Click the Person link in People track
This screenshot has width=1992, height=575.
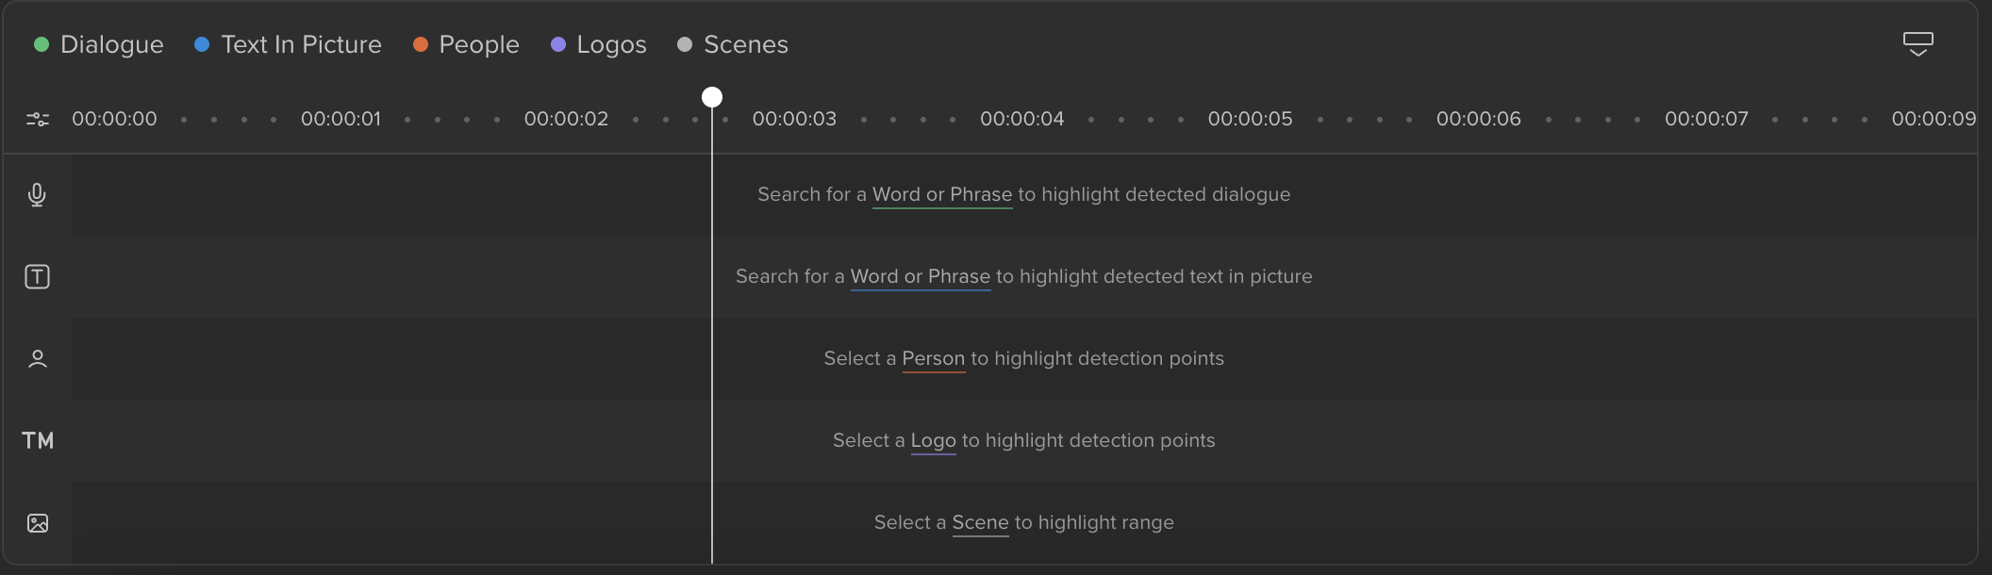point(934,358)
